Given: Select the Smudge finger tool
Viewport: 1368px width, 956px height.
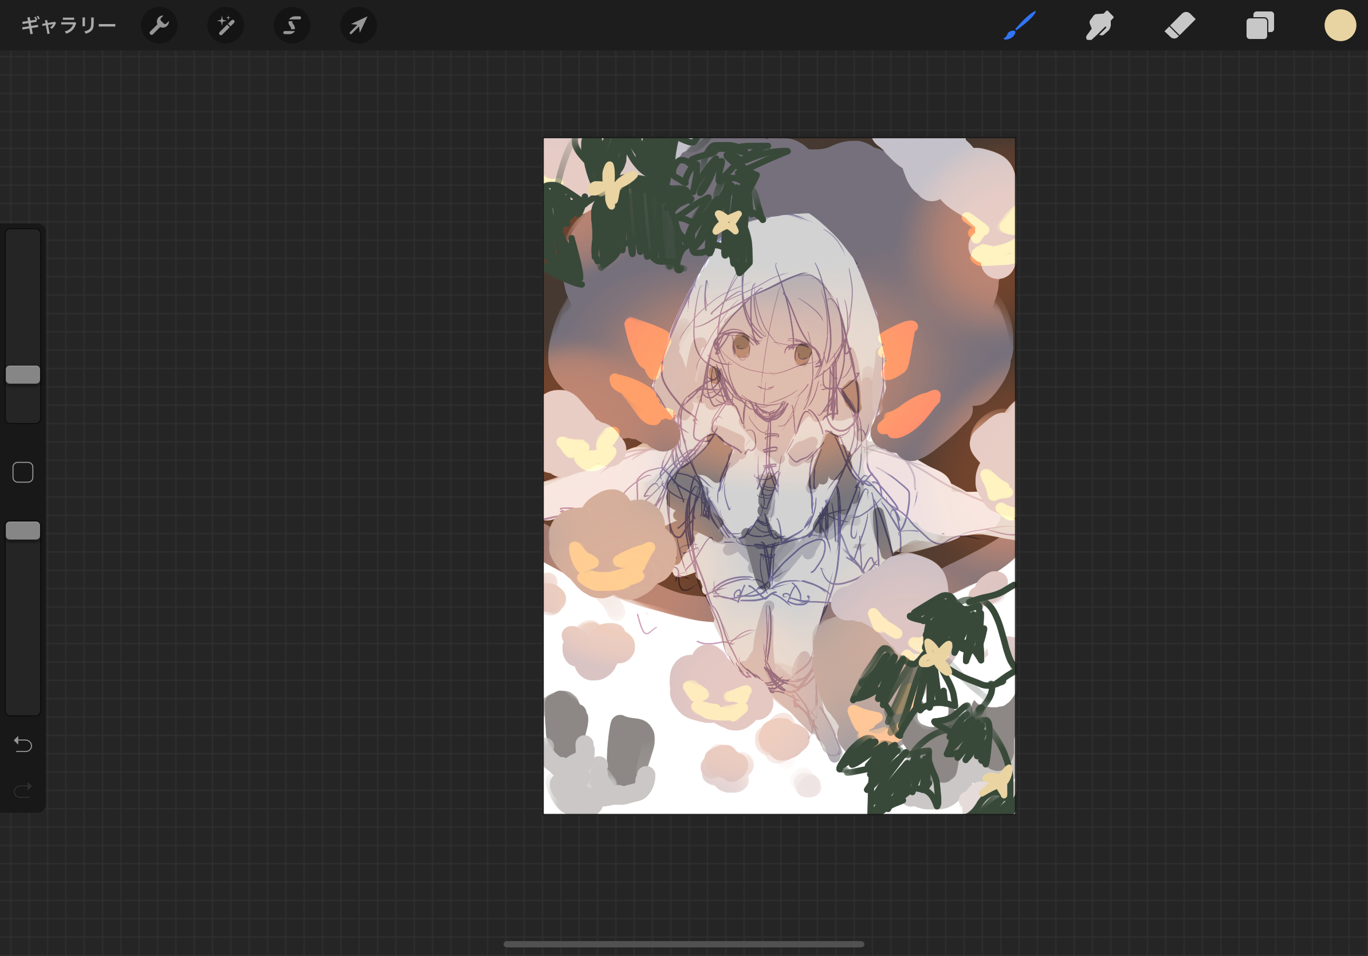Looking at the screenshot, I should click(x=1099, y=26).
